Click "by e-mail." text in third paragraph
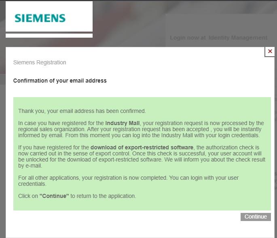The height and width of the screenshot is (238, 277). click(x=30, y=166)
